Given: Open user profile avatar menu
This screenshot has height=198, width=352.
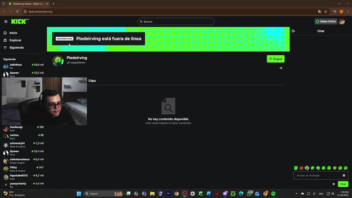Looking at the screenshot, I should (x=342, y=21).
